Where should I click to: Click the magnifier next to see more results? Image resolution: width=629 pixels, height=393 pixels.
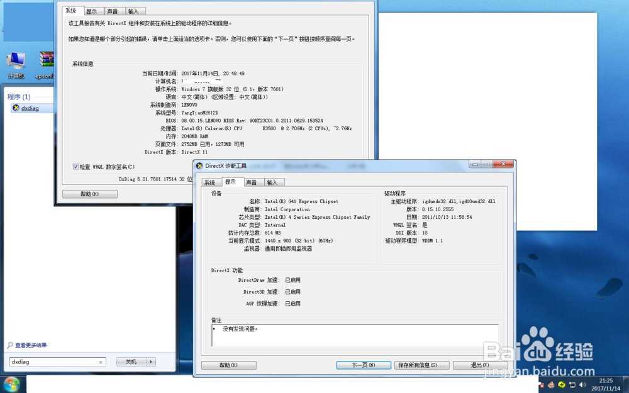click(10, 345)
